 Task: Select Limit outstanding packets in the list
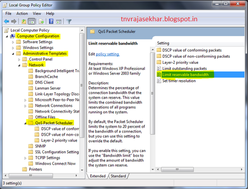(184, 68)
